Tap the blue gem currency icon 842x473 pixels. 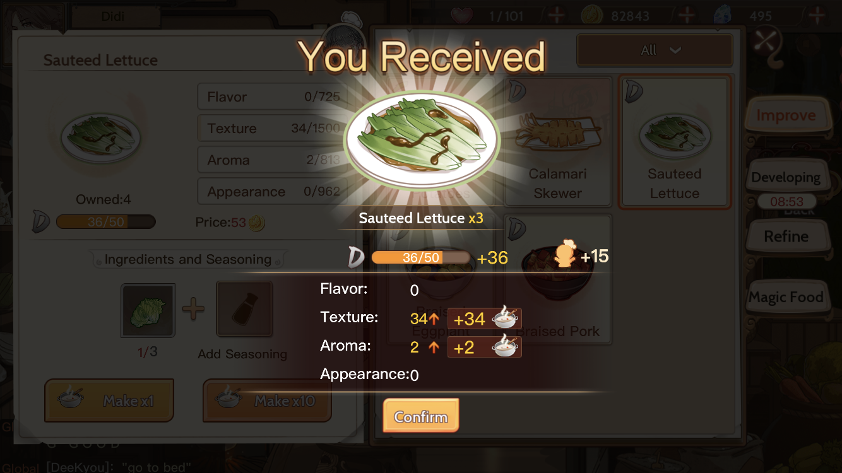722,15
